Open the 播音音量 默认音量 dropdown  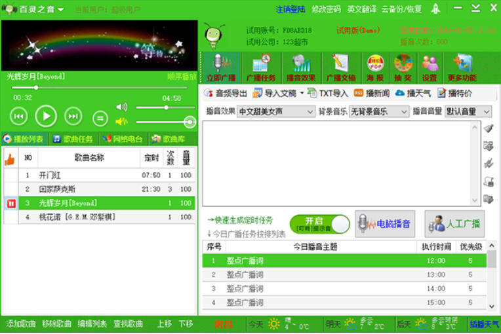coord(468,111)
